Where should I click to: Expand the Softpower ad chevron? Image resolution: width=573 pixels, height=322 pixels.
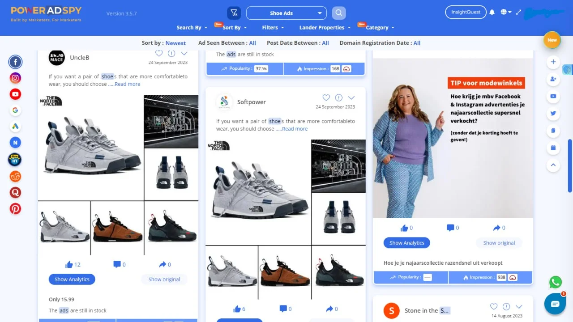[x=351, y=98]
